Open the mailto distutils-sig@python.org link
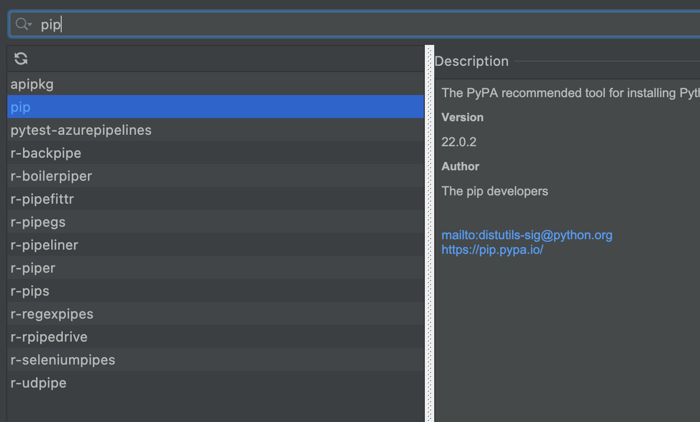 click(x=527, y=235)
